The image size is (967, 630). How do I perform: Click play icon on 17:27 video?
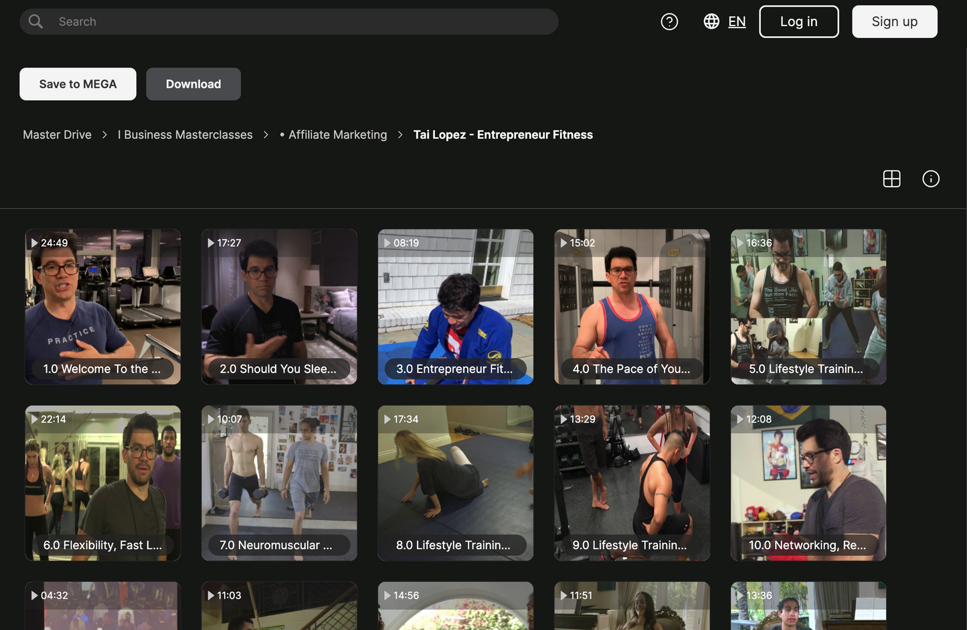point(211,243)
